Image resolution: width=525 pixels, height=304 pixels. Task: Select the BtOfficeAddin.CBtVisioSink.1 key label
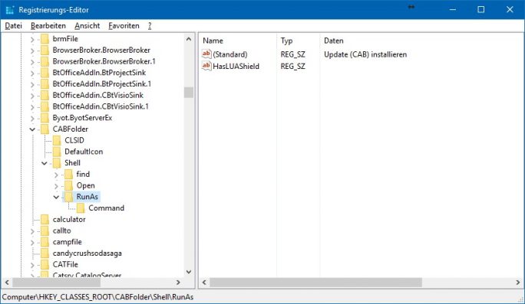tap(101, 106)
